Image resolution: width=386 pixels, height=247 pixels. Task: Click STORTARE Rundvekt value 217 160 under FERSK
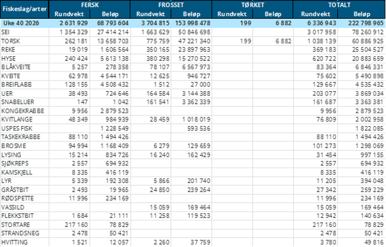(x=77, y=224)
